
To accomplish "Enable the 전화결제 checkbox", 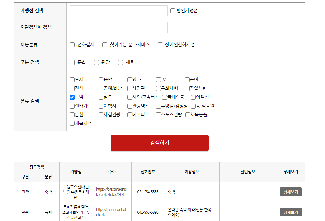I will point(72,45).
